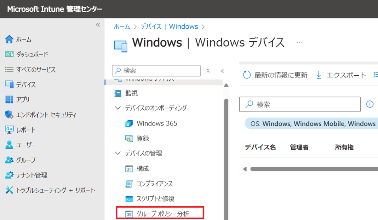The height and width of the screenshot is (220, 378).
Task: Open ダッシュボード in the sidebar
Action: (x=27, y=55)
